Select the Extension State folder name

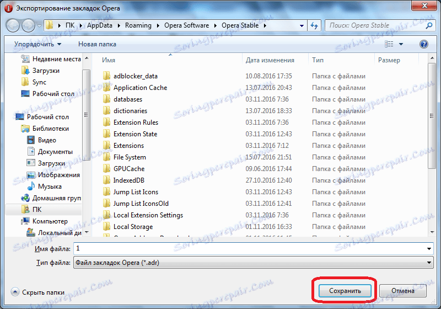click(x=135, y=134)
